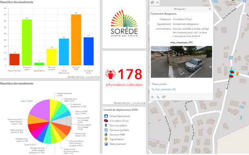Screen dimensions: 249x155
Task: Click the dark blue Circulation (Flux) bar
Action: [x=89, y=51]
